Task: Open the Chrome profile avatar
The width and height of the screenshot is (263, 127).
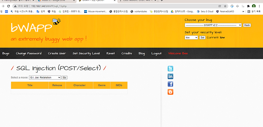Action: click(254, 6)
